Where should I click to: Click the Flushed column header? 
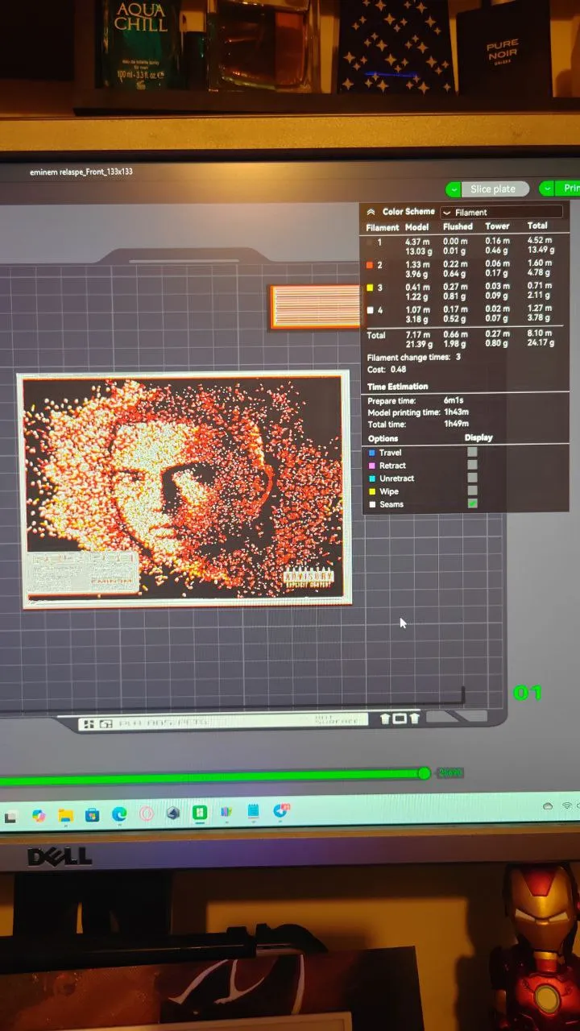(x=458, y=226)
